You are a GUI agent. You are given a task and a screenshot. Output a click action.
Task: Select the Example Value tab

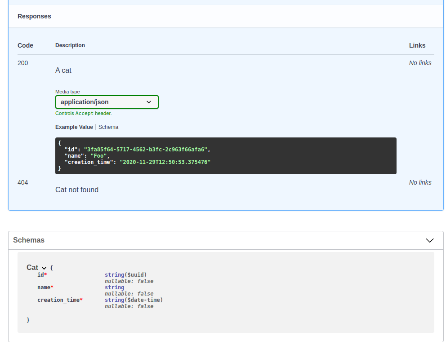coord(74,127)
